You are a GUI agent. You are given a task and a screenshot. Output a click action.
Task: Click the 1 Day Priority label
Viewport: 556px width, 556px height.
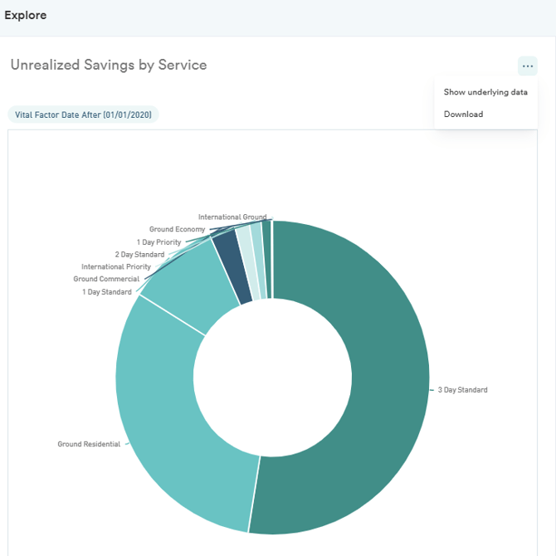click(x=159, y=241)
